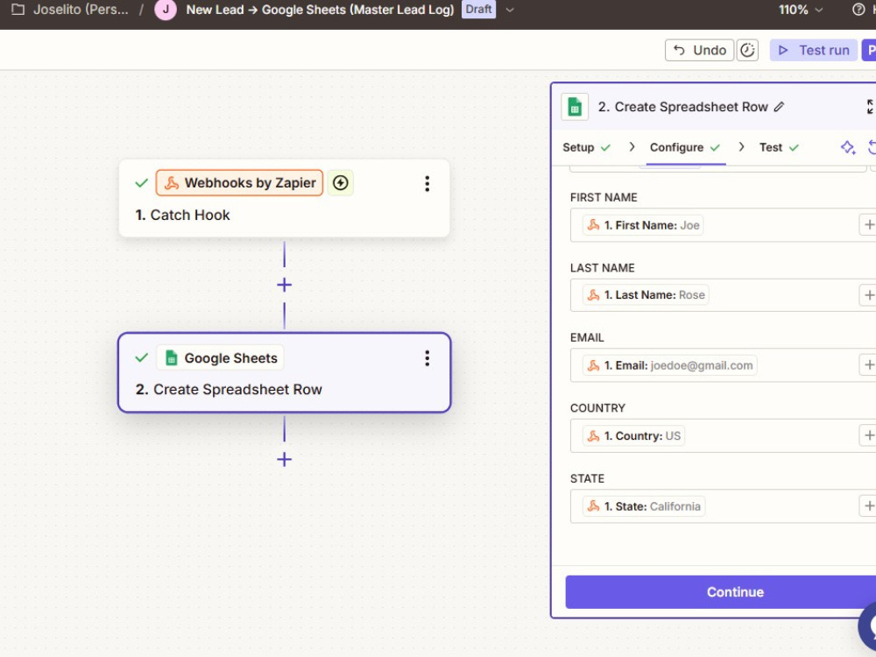Start a Test run
This screenshot has width=876, height=657.
[x=814, y=50]
